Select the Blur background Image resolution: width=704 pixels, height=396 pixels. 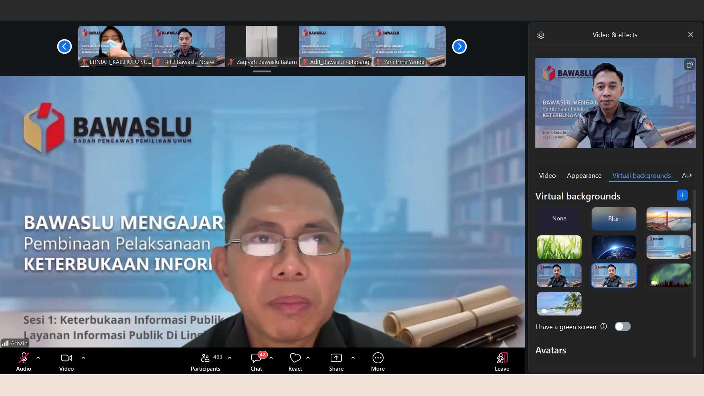click(x=614, y=219)
